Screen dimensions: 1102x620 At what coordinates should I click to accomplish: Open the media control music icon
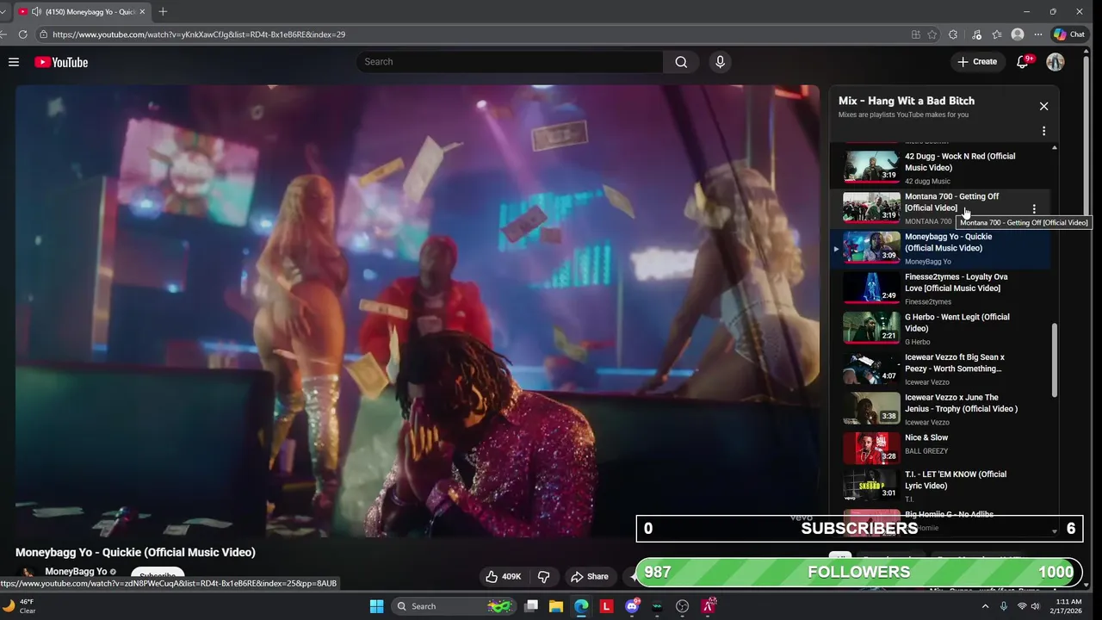pyautogui.click(x=976, y=34)
